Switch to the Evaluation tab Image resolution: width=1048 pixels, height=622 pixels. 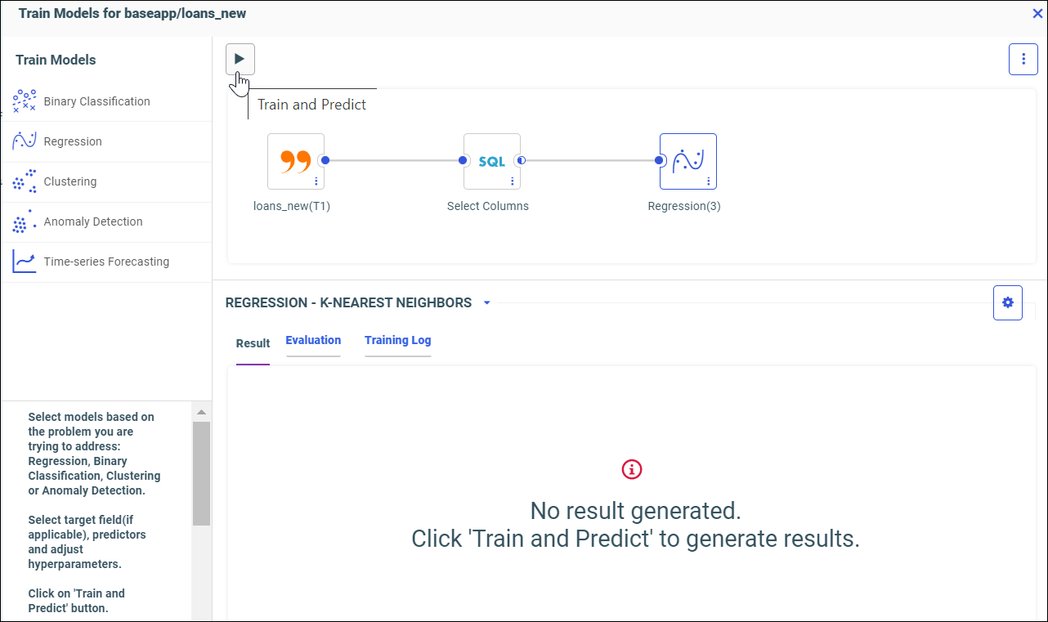click(313, 340)
